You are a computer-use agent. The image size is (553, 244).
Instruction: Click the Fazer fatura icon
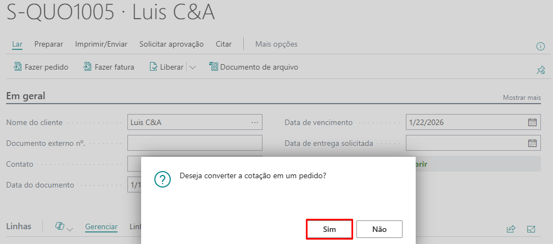pos(87,67)
